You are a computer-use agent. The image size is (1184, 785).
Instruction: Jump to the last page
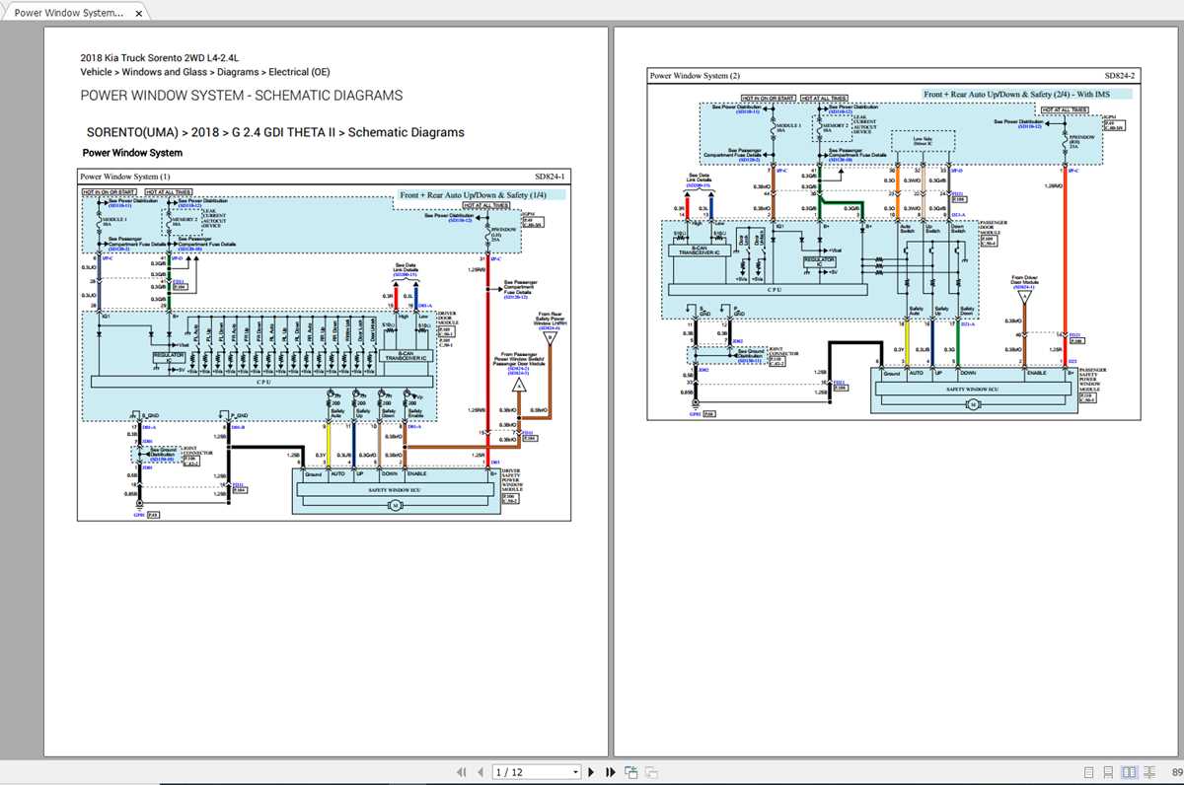click(610, 772)
